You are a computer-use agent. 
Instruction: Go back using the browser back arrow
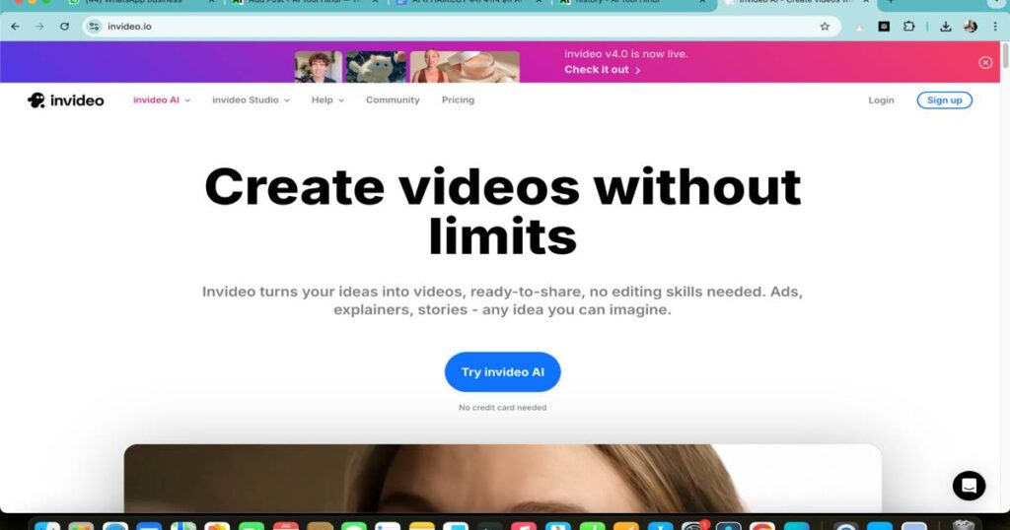(x=15, y=27)
